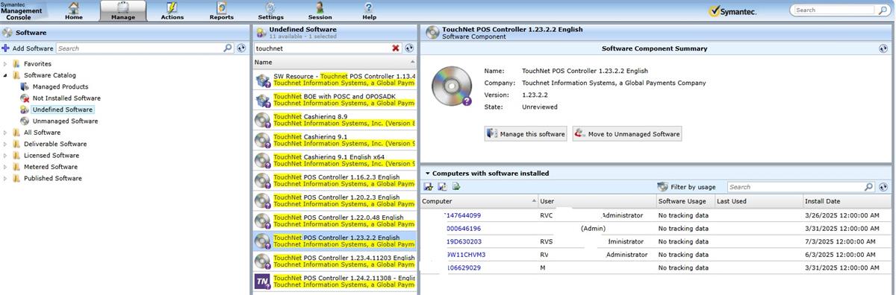Click the Managed Products icon
The height and width of the screenshot is (295, 896).
pos(25,86)
